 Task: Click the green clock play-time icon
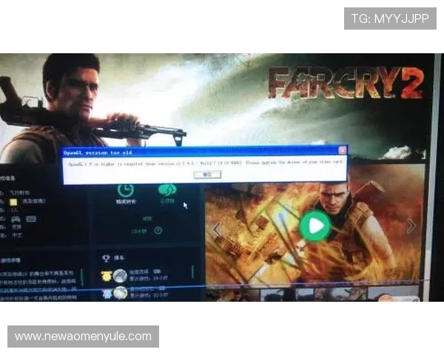click(x=125, y=190)
